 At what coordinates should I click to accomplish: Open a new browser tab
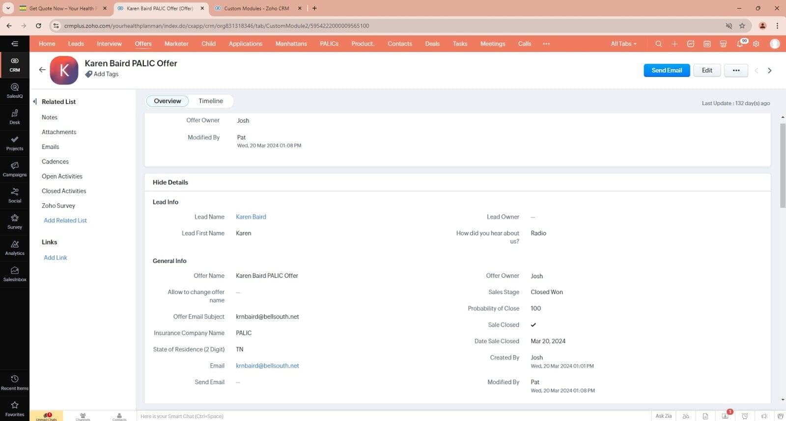314,8
